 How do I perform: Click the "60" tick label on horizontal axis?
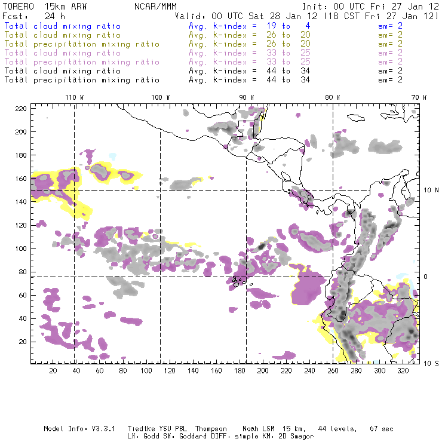[x=100, y=371]
